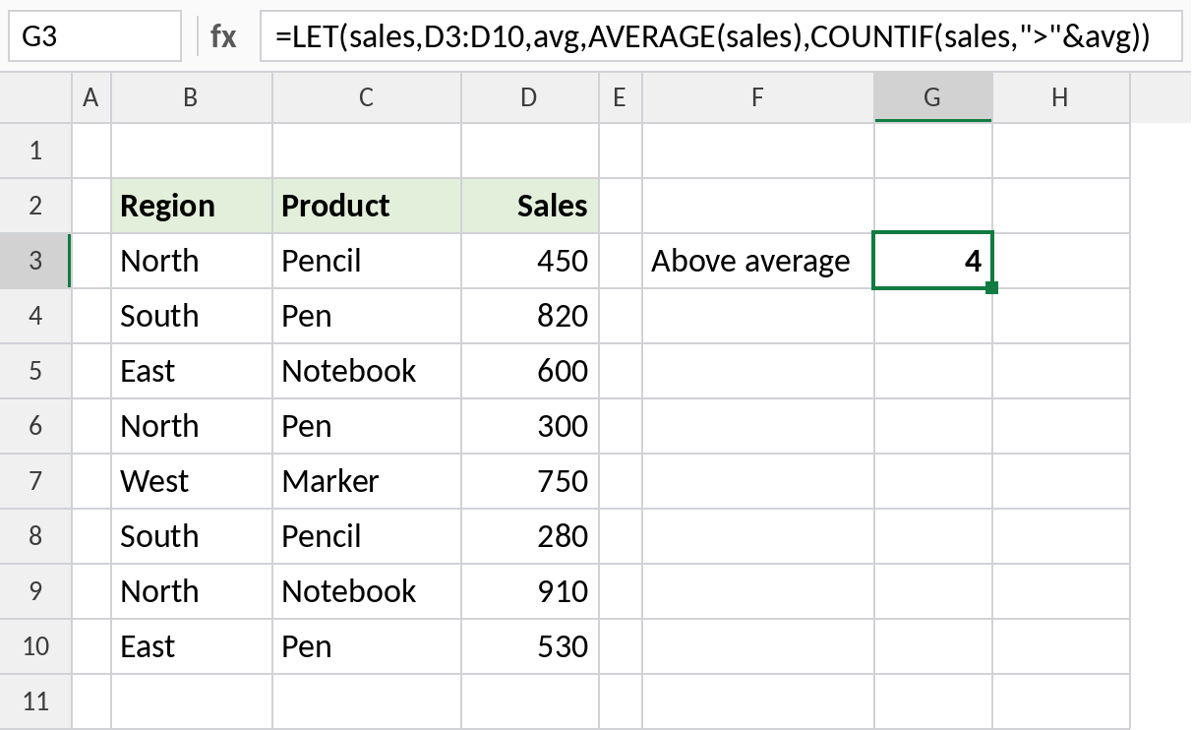Select the Notebook cell in row 5
The image size is (1192, 730).
tap(367, 371)
